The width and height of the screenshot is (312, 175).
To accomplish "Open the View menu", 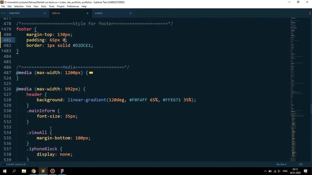I will 36,6.
